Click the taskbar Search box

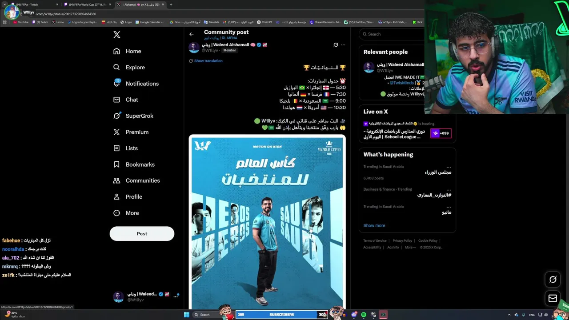coord(208,315)
